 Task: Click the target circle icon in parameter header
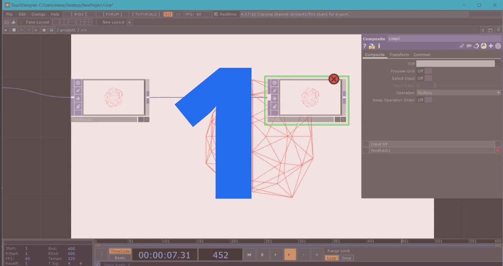tap(498, 46)
